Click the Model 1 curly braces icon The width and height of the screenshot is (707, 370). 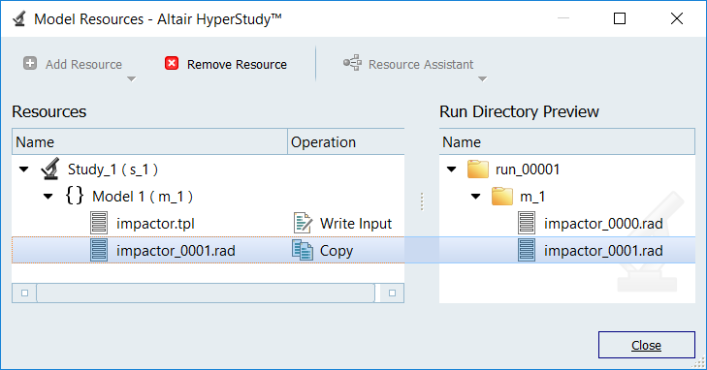[x=75, y=196]
